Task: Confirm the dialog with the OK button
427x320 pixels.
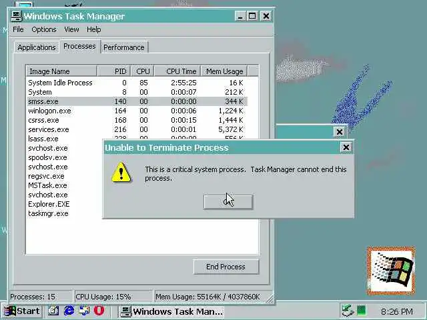Action: [x=228, y=202]
